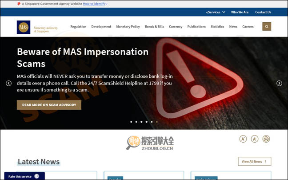Click View All News button
Image resolution: width=288 pixels, height=180 pixels.
(255, 161)
